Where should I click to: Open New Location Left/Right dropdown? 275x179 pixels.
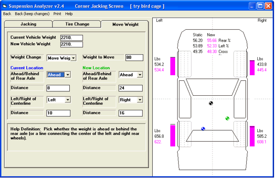tap(140, 100)
